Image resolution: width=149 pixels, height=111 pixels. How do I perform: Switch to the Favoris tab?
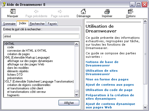(52, 24)
